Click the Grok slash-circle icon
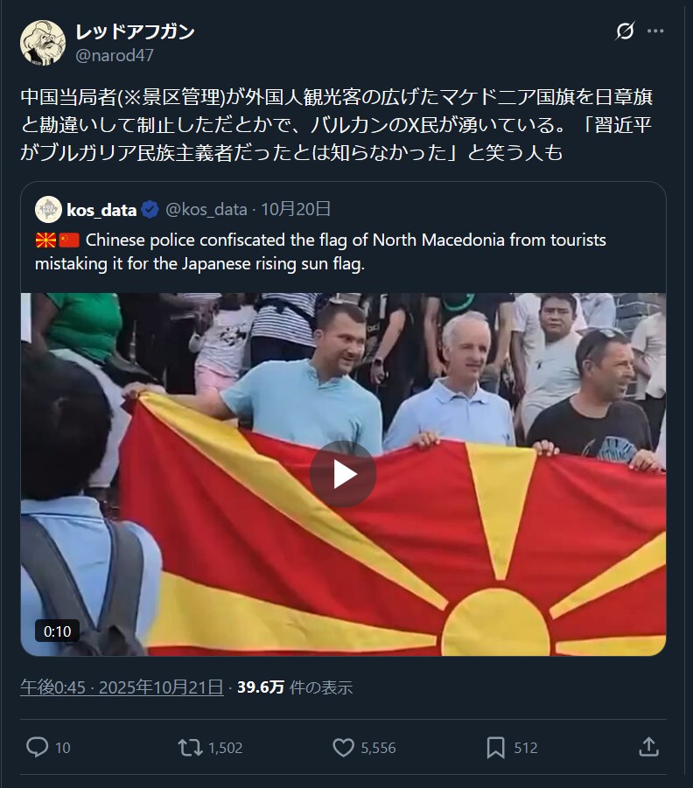This screenshot has width=693, height=788. coord(625,31)
